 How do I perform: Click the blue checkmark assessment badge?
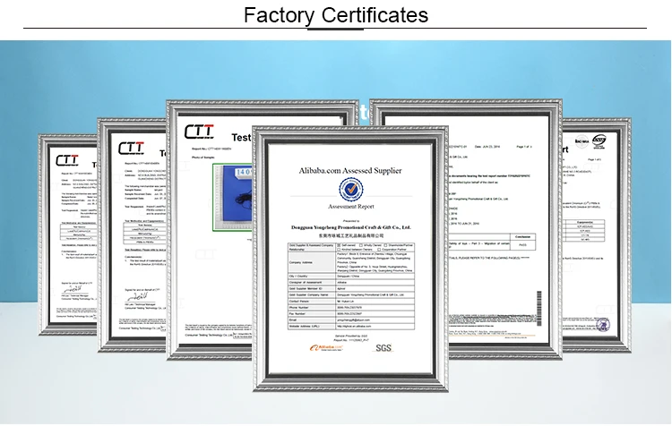[x=351, y=189]
